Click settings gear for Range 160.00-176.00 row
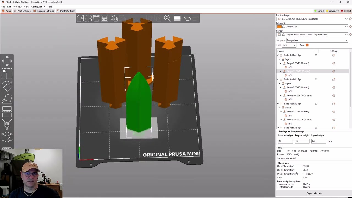Screen dimensions: 352x198 click(334, 95)
